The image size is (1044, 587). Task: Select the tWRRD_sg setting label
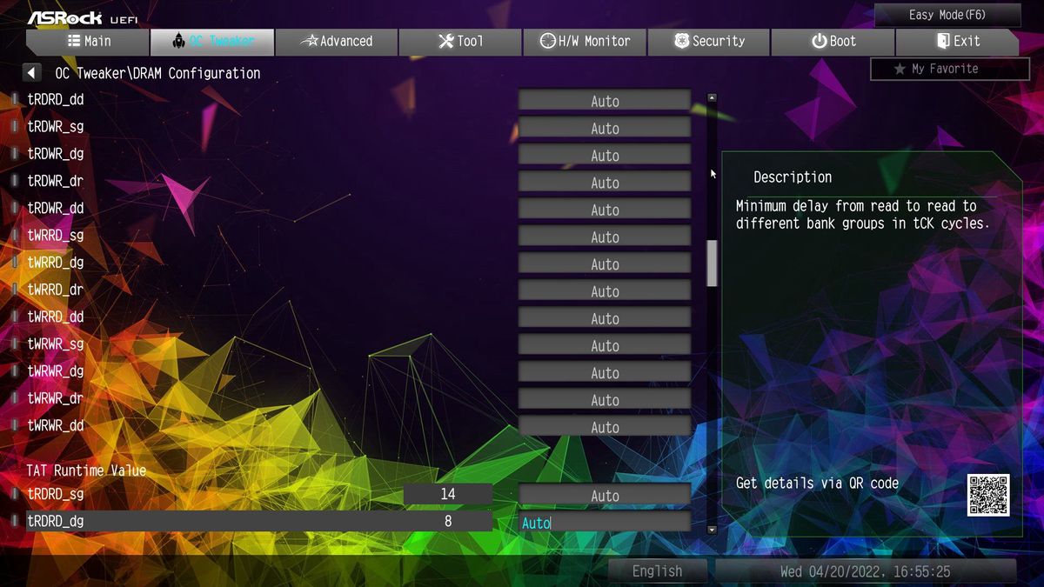(56, 235)
